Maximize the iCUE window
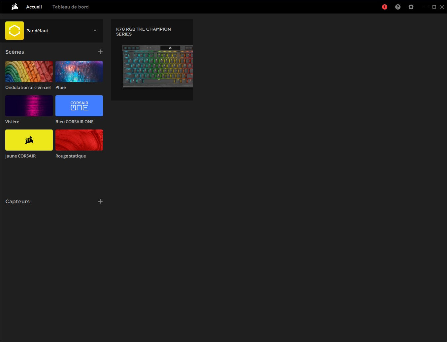 pos(434,7)
